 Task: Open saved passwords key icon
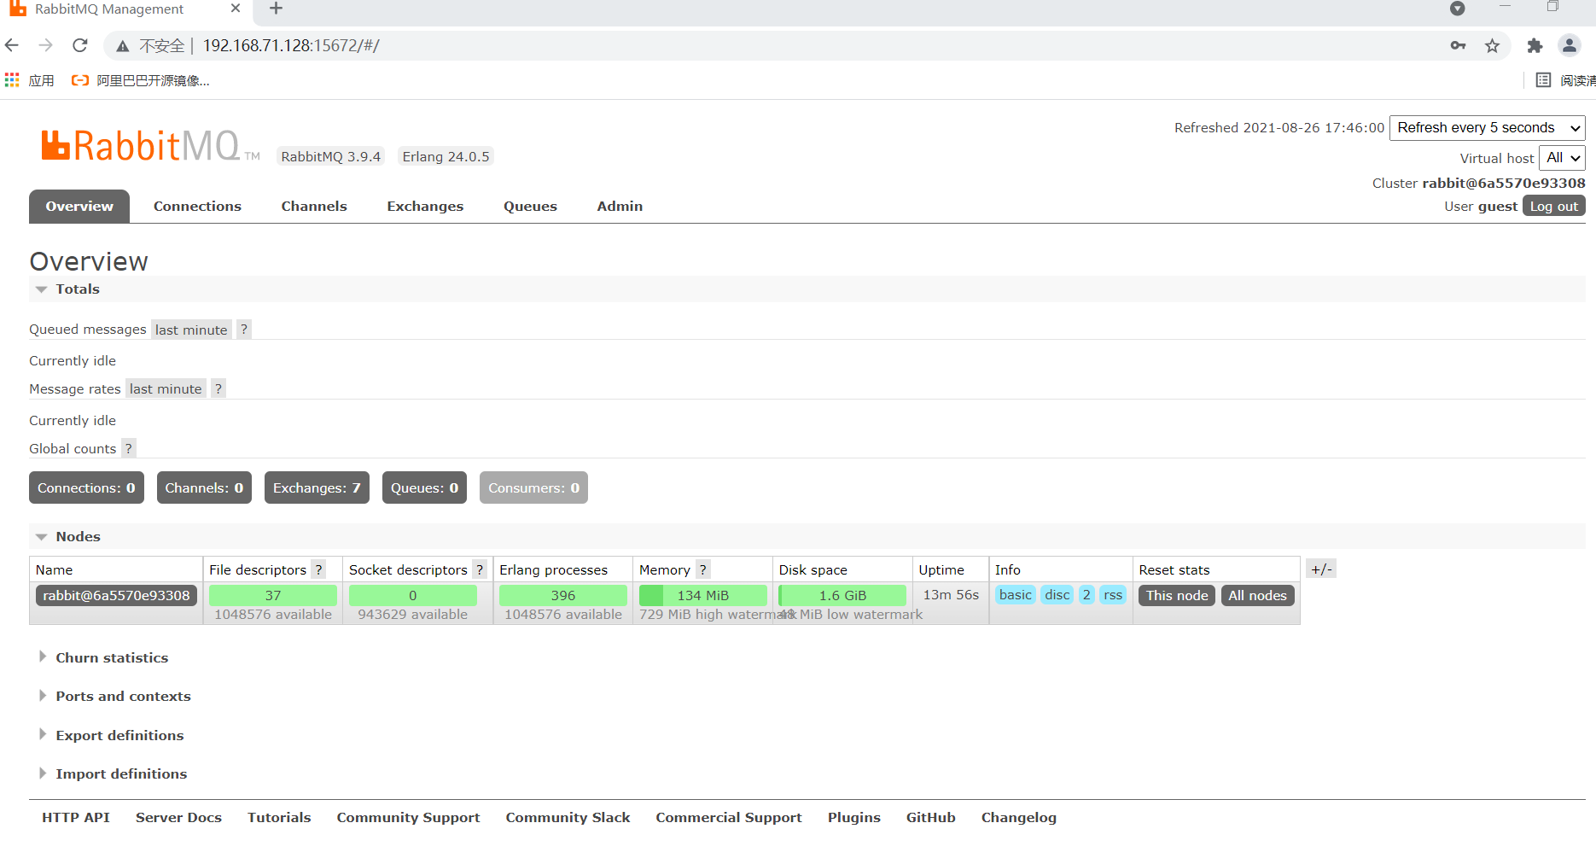pyautogui.click(x=1458, y=45)
